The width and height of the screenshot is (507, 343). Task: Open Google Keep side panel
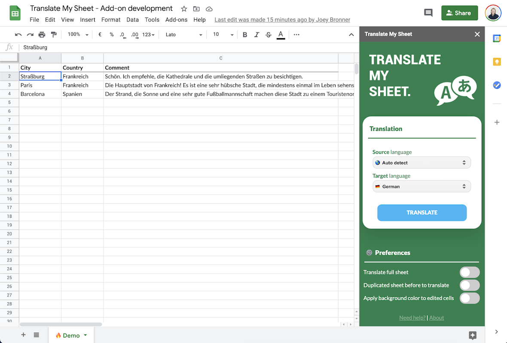[x=497, y=62]
